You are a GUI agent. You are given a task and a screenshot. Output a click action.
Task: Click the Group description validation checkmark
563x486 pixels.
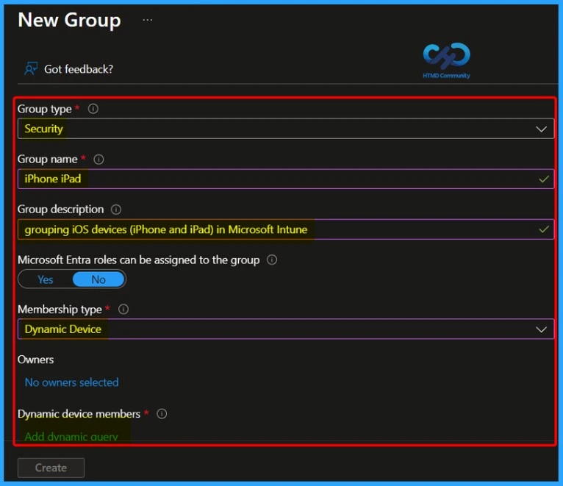(544, 229)
